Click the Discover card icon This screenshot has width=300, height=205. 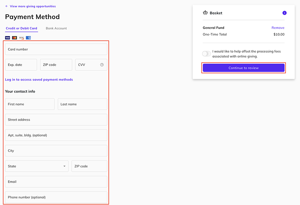21,38
